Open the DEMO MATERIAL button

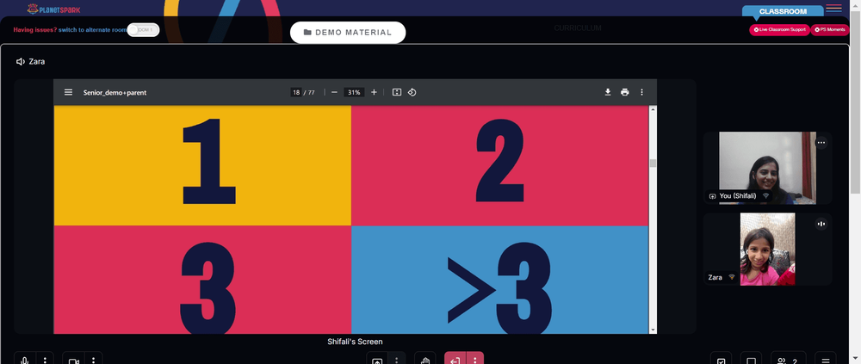pyautogui.click(x=348, y=33)
